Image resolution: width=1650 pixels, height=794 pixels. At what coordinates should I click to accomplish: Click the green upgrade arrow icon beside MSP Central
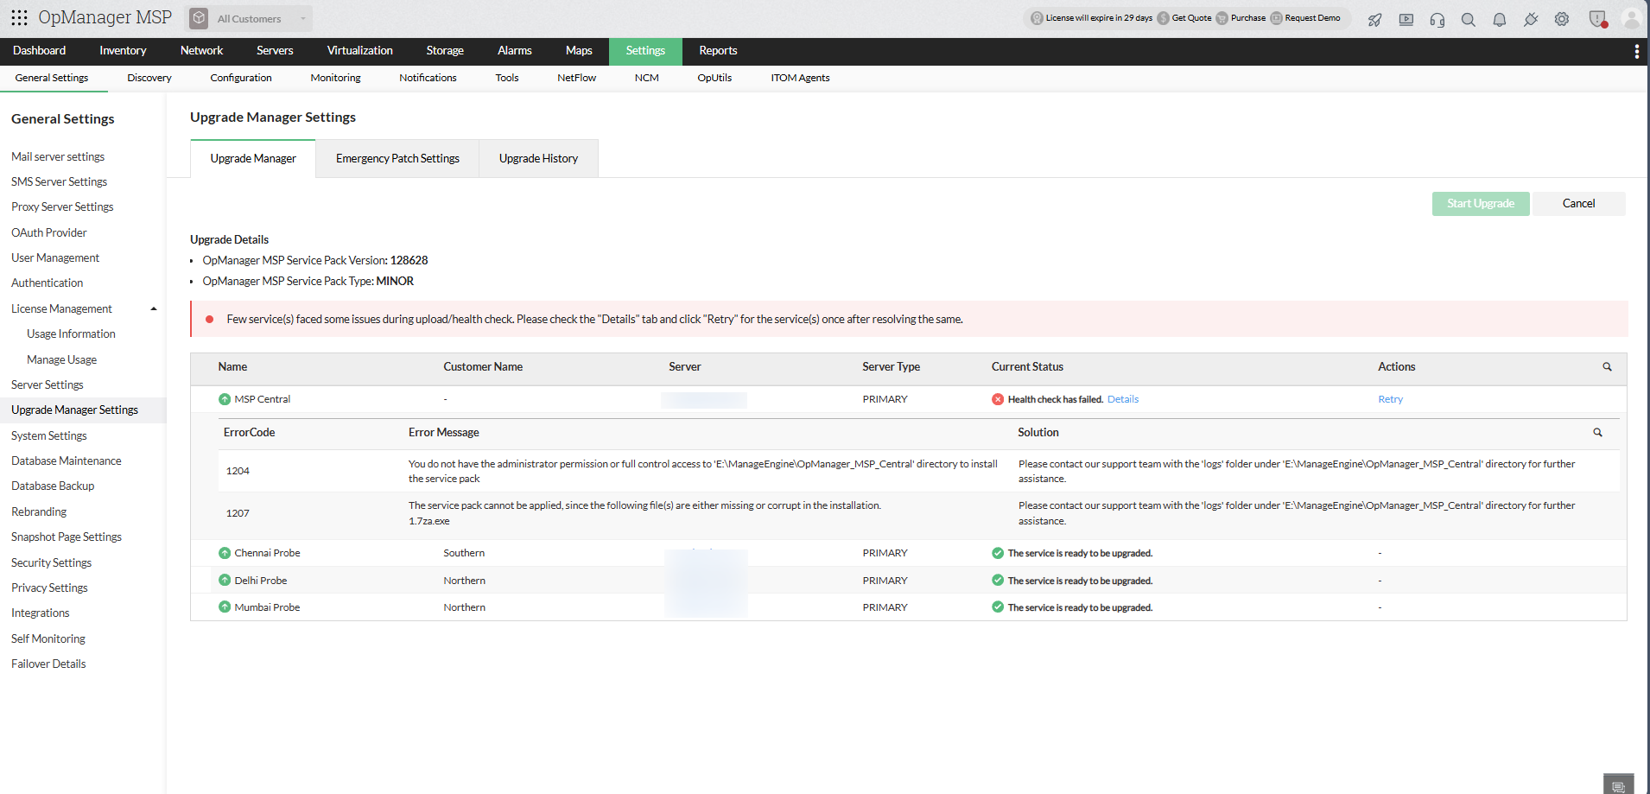coord(225,399)
